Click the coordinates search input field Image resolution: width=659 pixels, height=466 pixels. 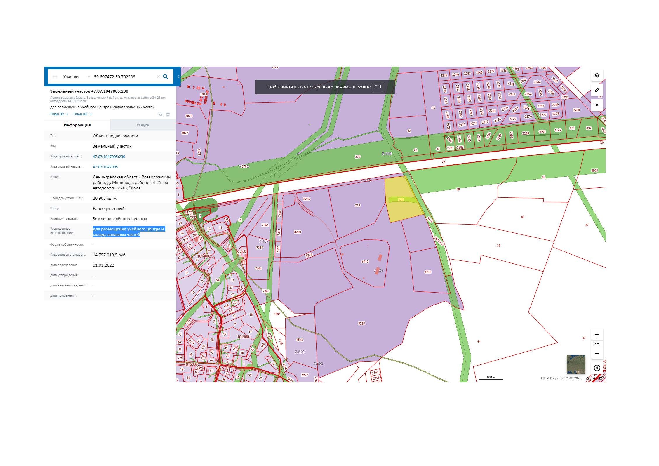(x=123, y=77)
